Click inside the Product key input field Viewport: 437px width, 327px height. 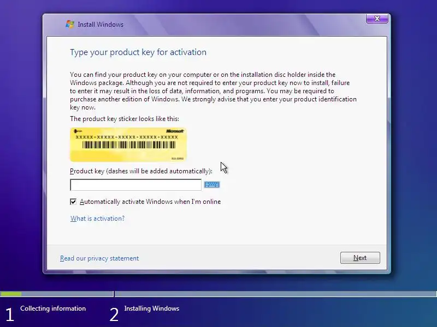[135, 185]
